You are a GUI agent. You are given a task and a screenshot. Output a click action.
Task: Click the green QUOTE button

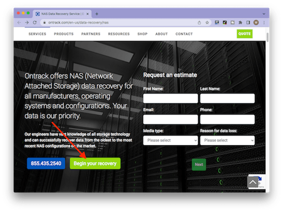point(244,34)
